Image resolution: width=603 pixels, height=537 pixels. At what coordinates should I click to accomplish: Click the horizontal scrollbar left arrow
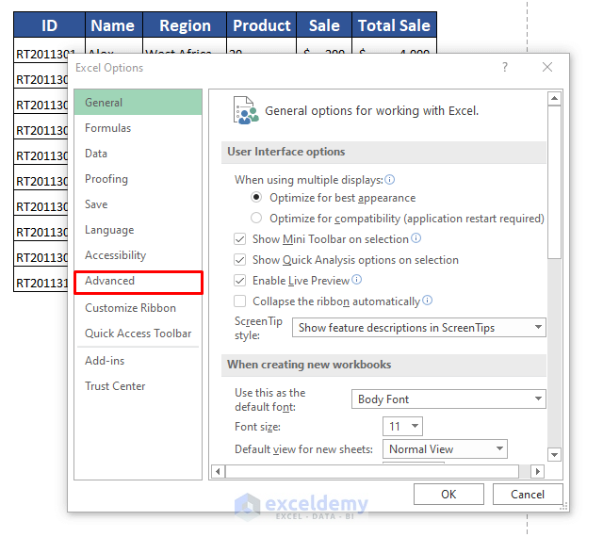pyautogui.click(x=218, y=471)
